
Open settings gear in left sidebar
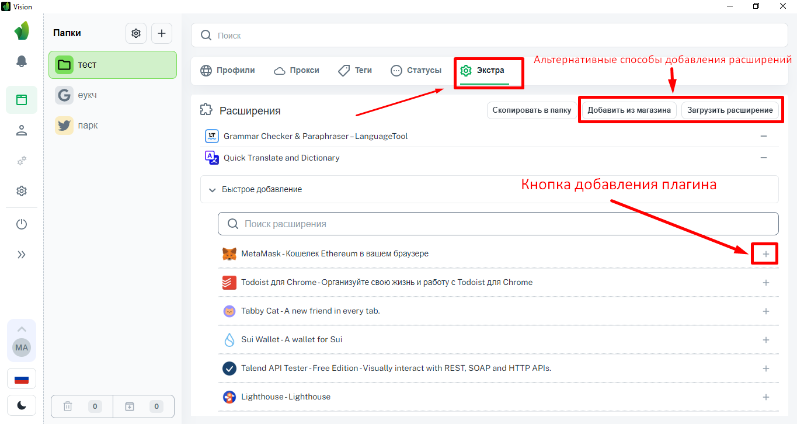tap(22, 191)
